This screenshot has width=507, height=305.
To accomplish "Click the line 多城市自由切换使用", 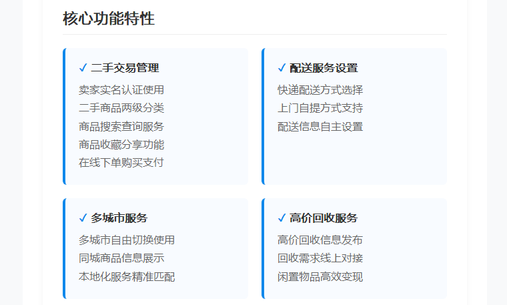I will pyautogui.click(x=127, y=240).
